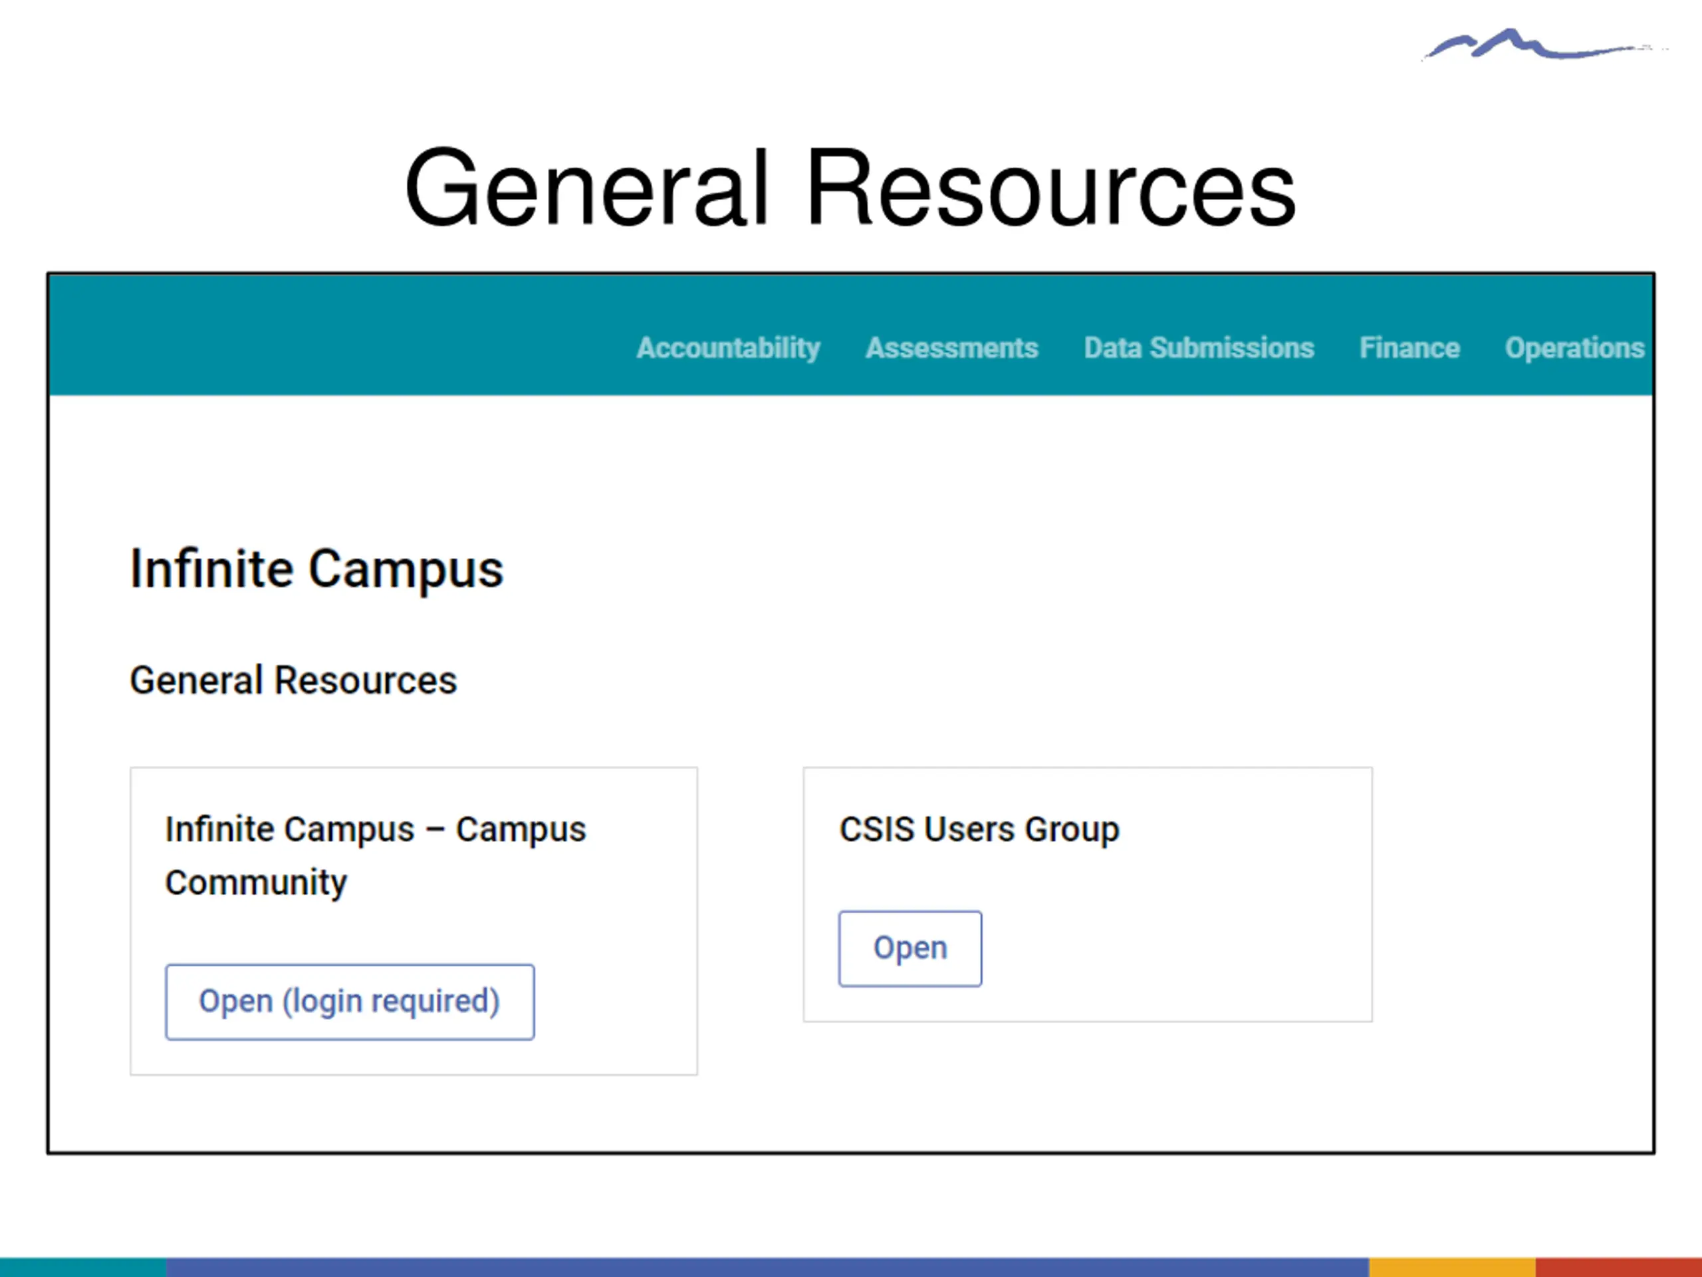Click the large General Resources slide title

850,188
